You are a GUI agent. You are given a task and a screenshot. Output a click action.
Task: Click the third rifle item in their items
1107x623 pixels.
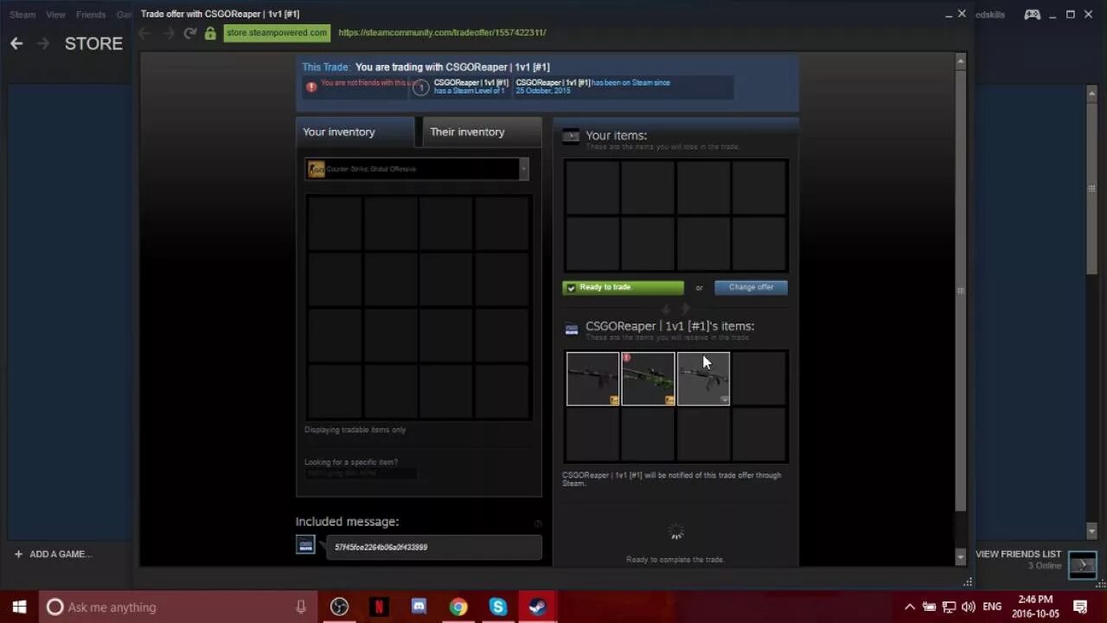(703, 378)
